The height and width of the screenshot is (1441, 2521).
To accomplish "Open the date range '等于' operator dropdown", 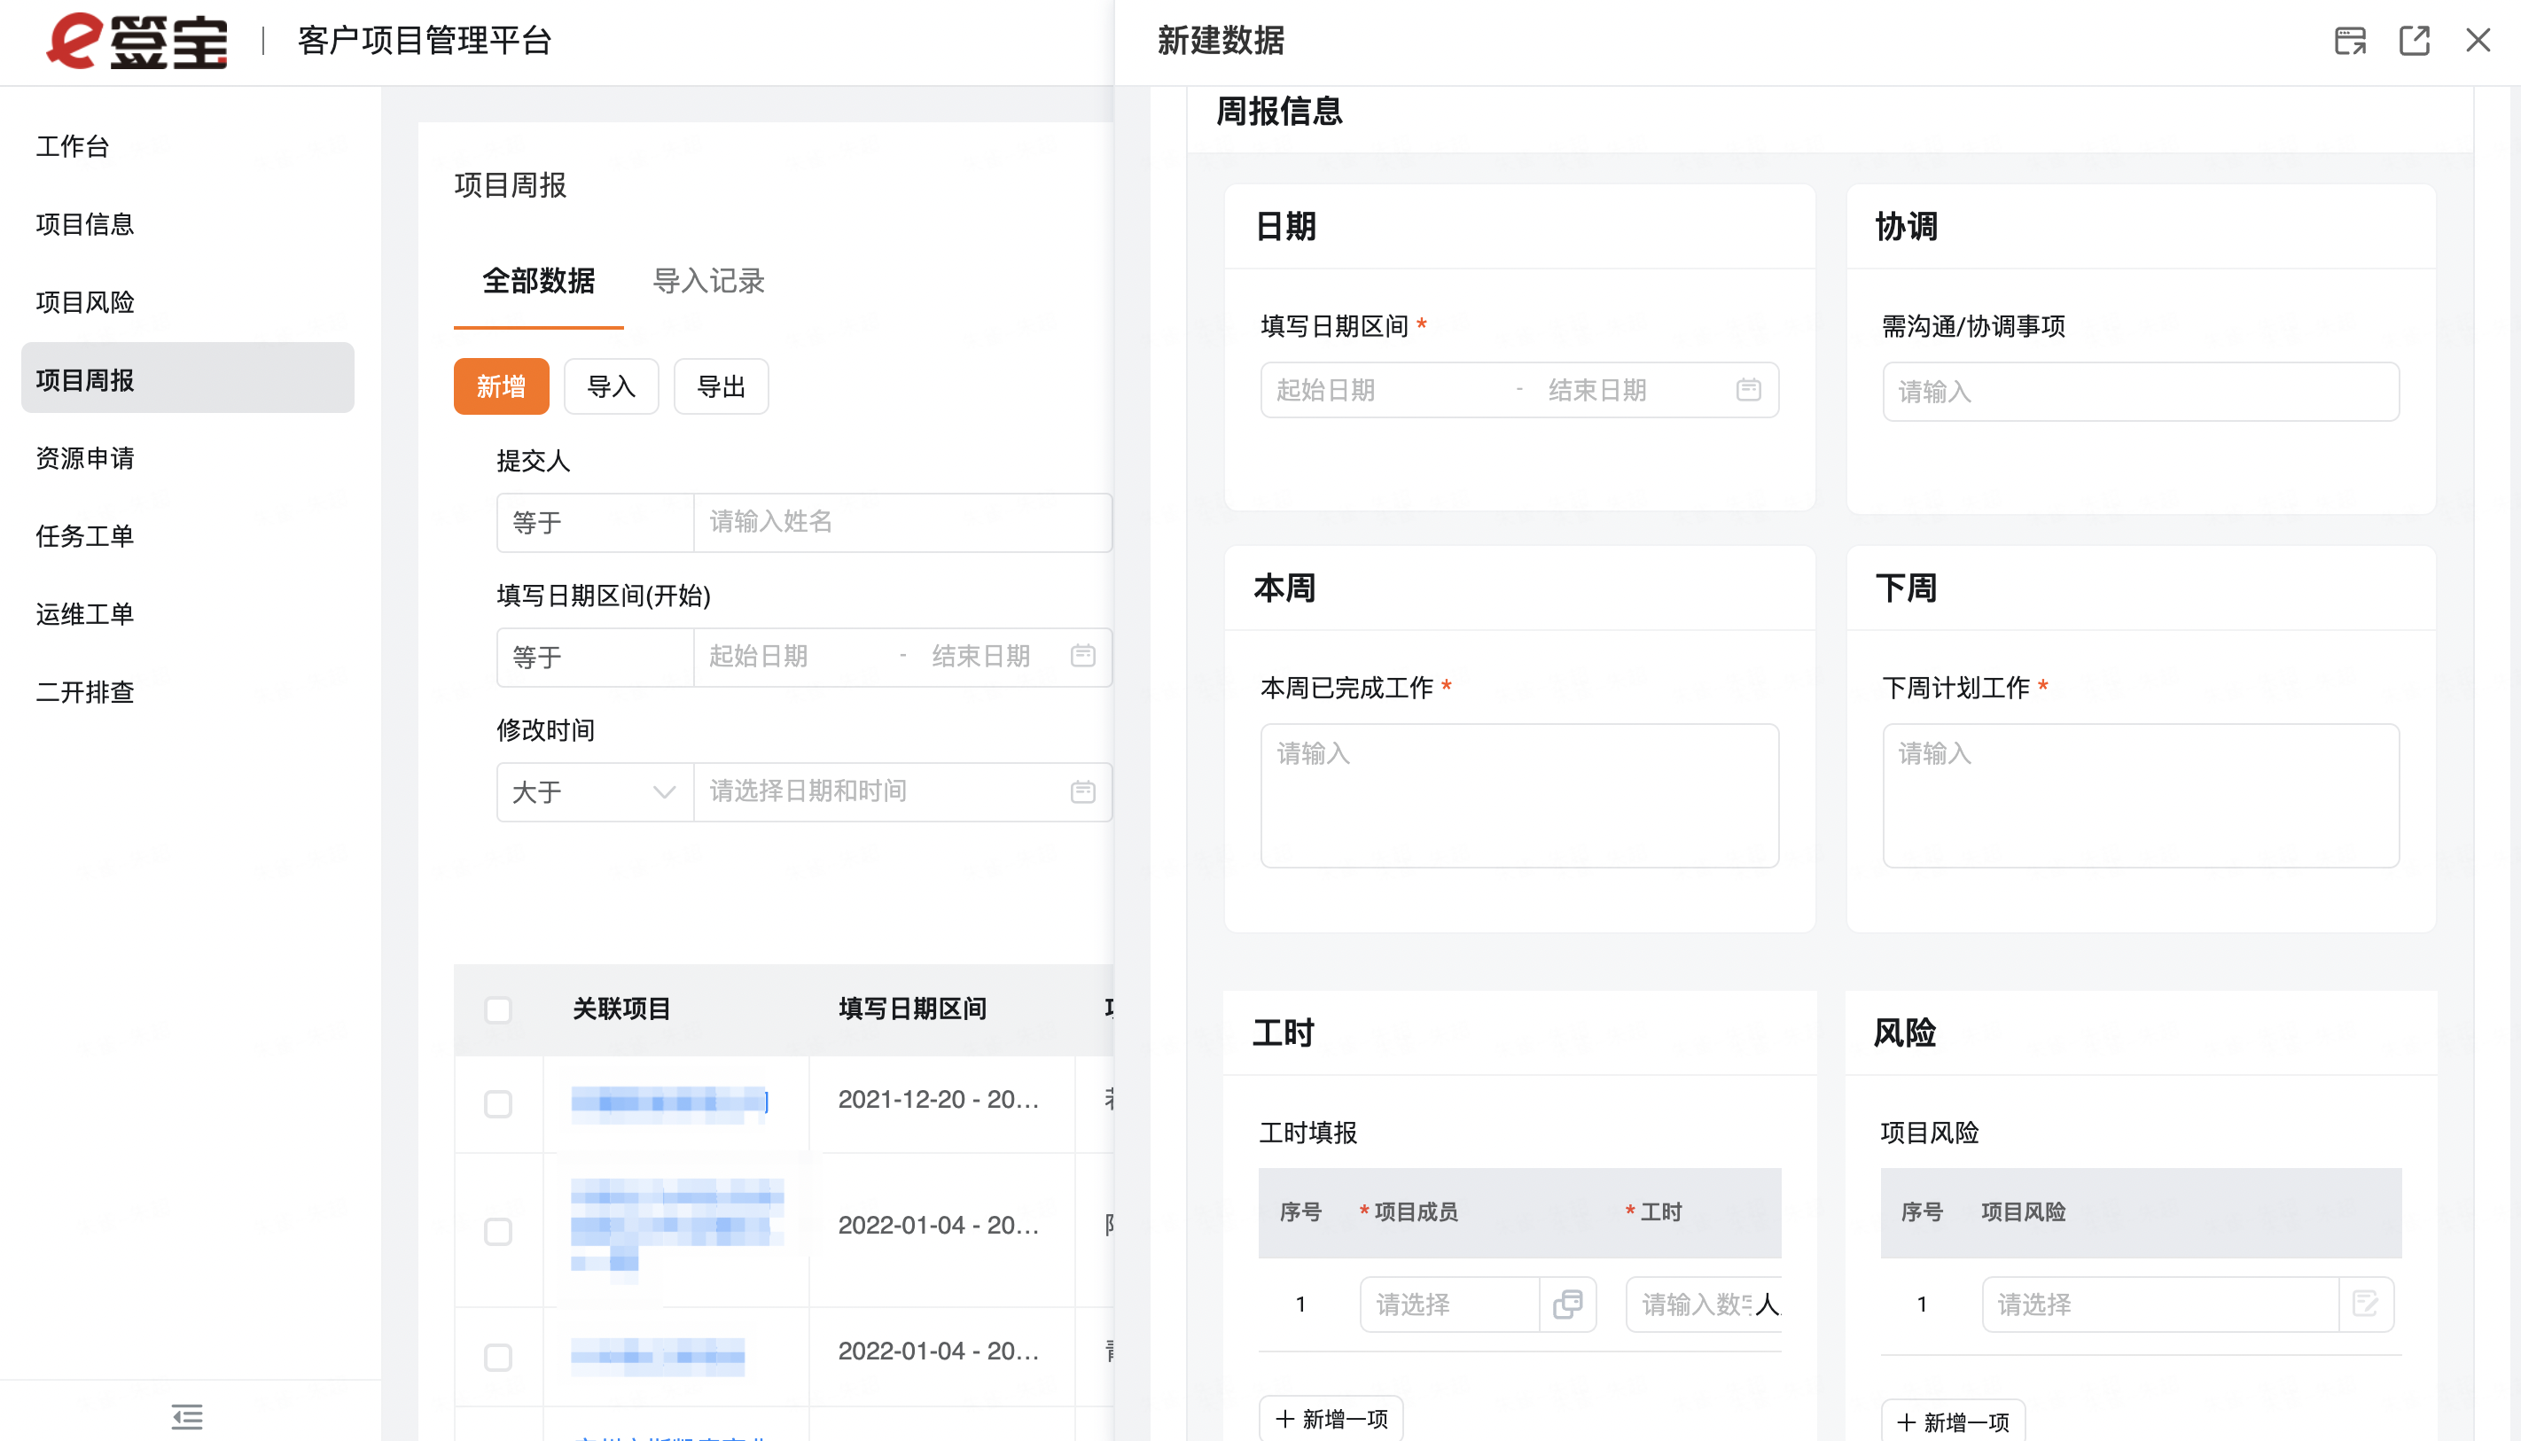I will click(595, 658).
